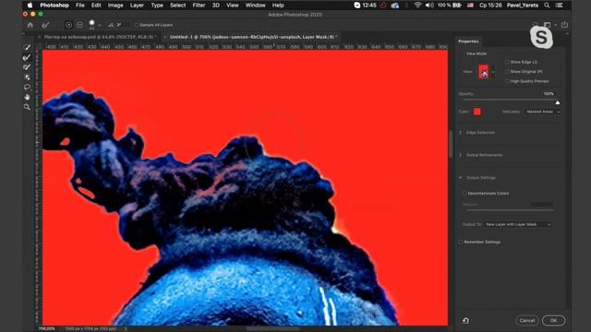Open the Select menu
The height and width of the screenshot is (332, 591).
pyautogui.click(x=177, y=6)
